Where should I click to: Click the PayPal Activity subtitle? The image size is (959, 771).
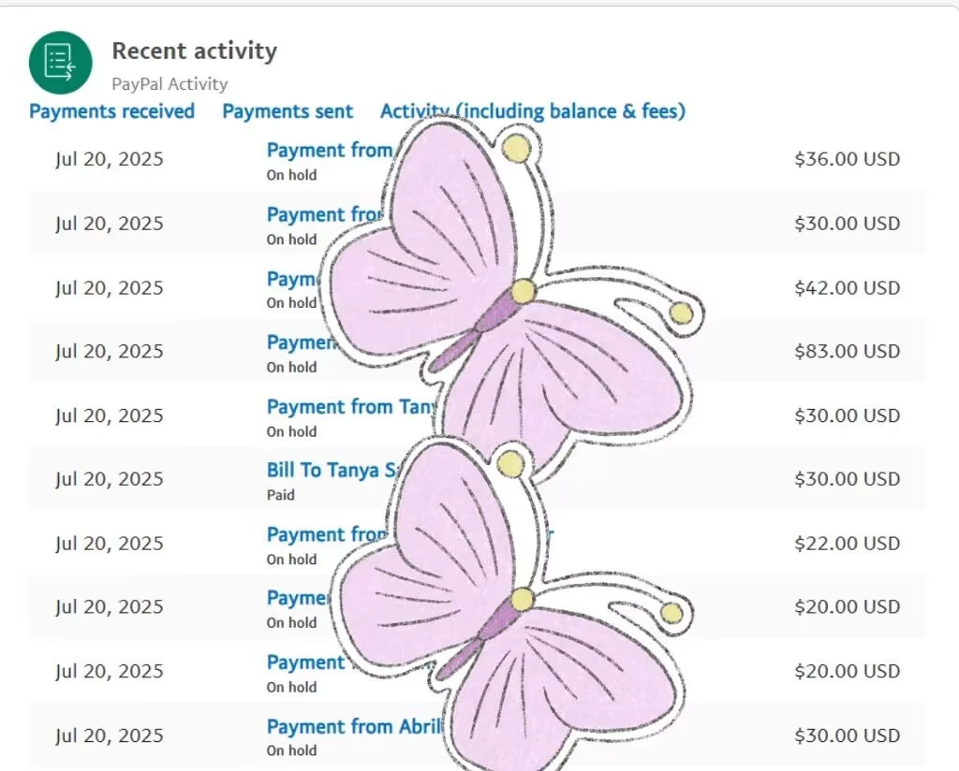click(x=170, y=83)
